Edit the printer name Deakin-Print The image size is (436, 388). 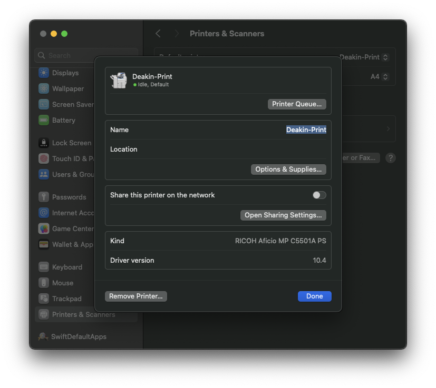[306, 130]
